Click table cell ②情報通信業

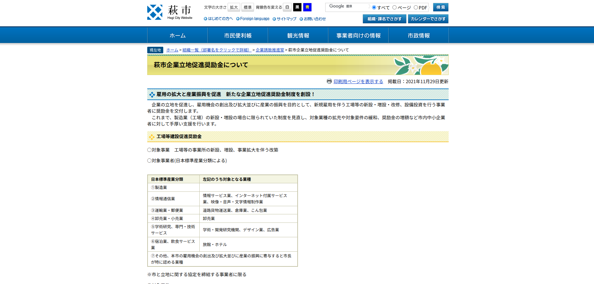[x=174, y=199]
